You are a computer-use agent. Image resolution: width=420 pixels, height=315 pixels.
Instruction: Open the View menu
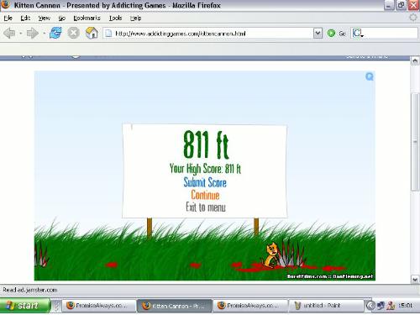pyautogui.click(x=45, y=18)
